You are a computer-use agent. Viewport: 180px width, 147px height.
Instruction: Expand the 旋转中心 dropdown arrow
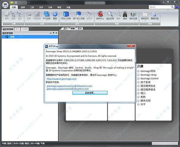(x=100, y=21)
